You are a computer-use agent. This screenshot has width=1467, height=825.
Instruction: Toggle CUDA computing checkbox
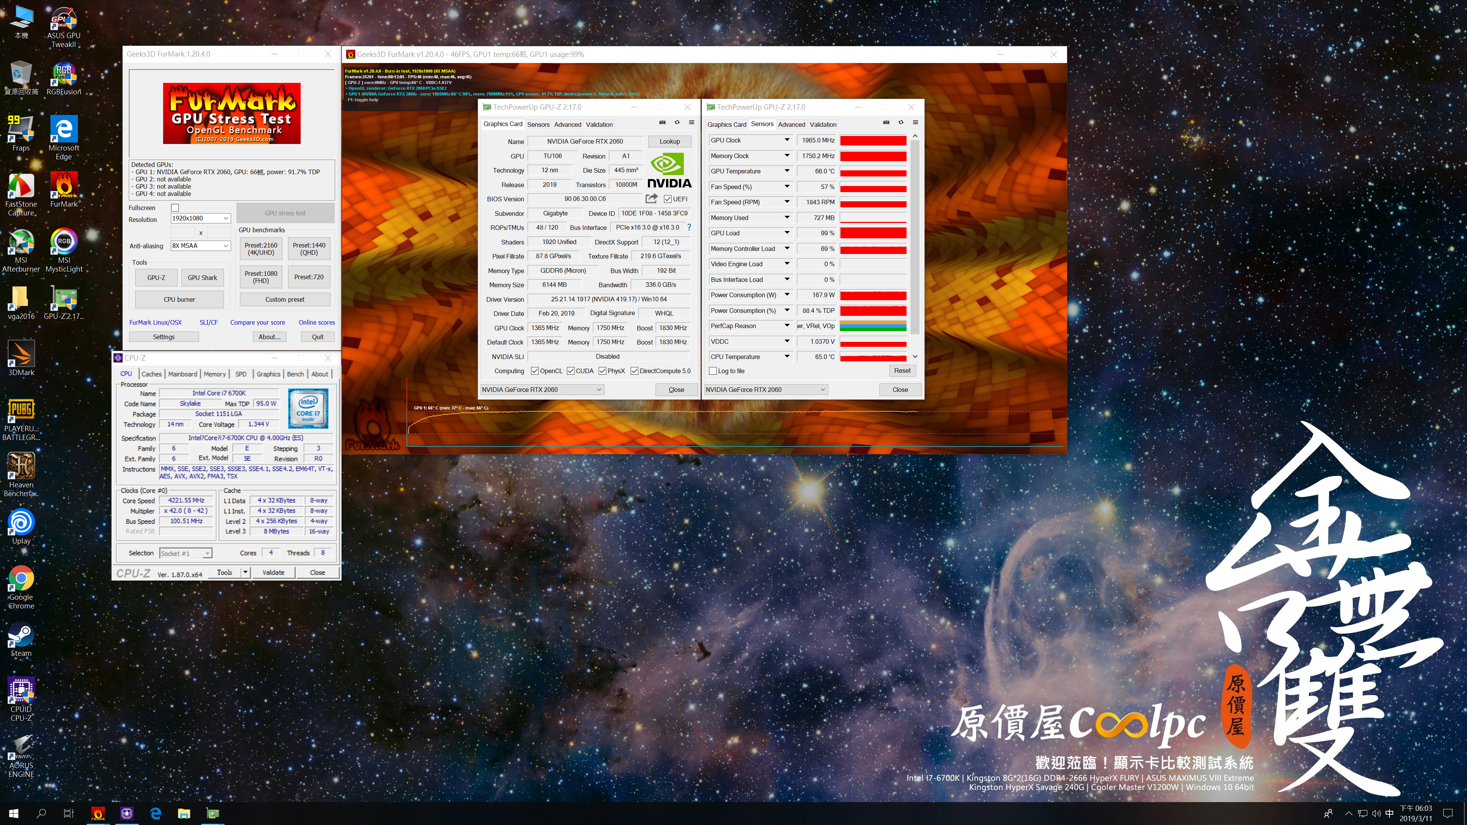pos(570,370)
